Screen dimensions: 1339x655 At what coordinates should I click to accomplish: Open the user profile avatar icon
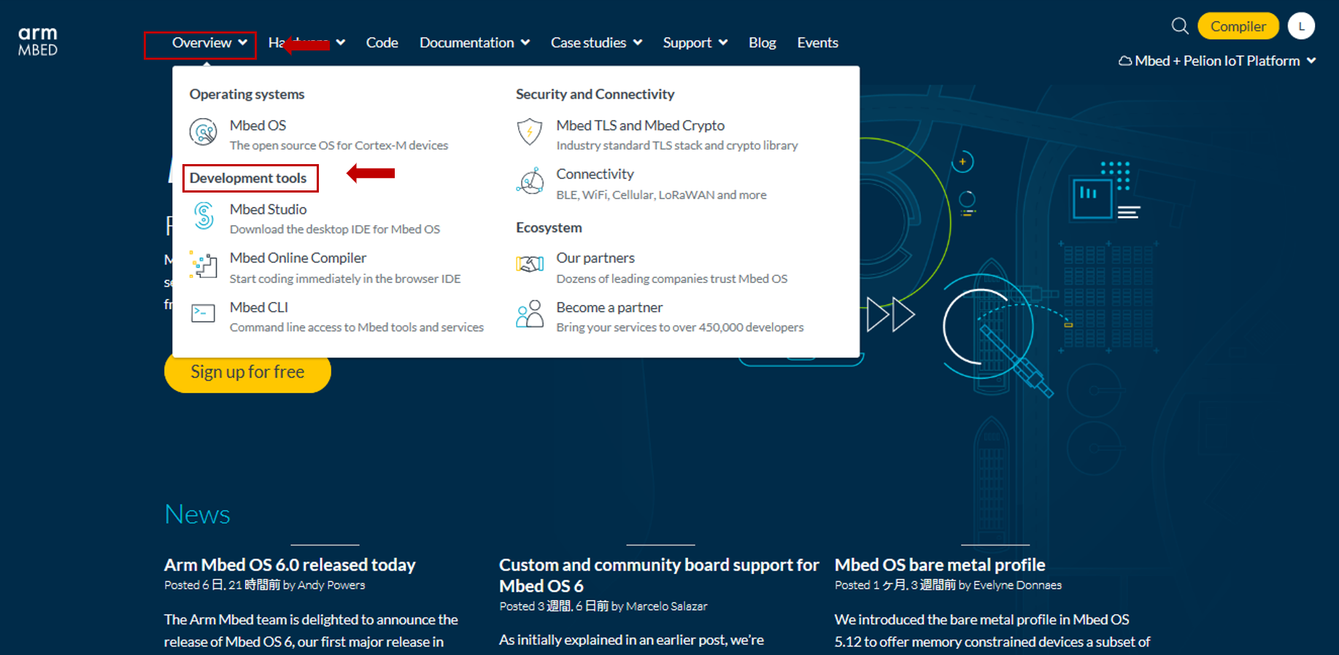(1300, 26)
